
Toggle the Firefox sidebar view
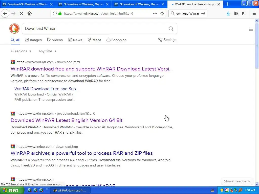(244, 14)
